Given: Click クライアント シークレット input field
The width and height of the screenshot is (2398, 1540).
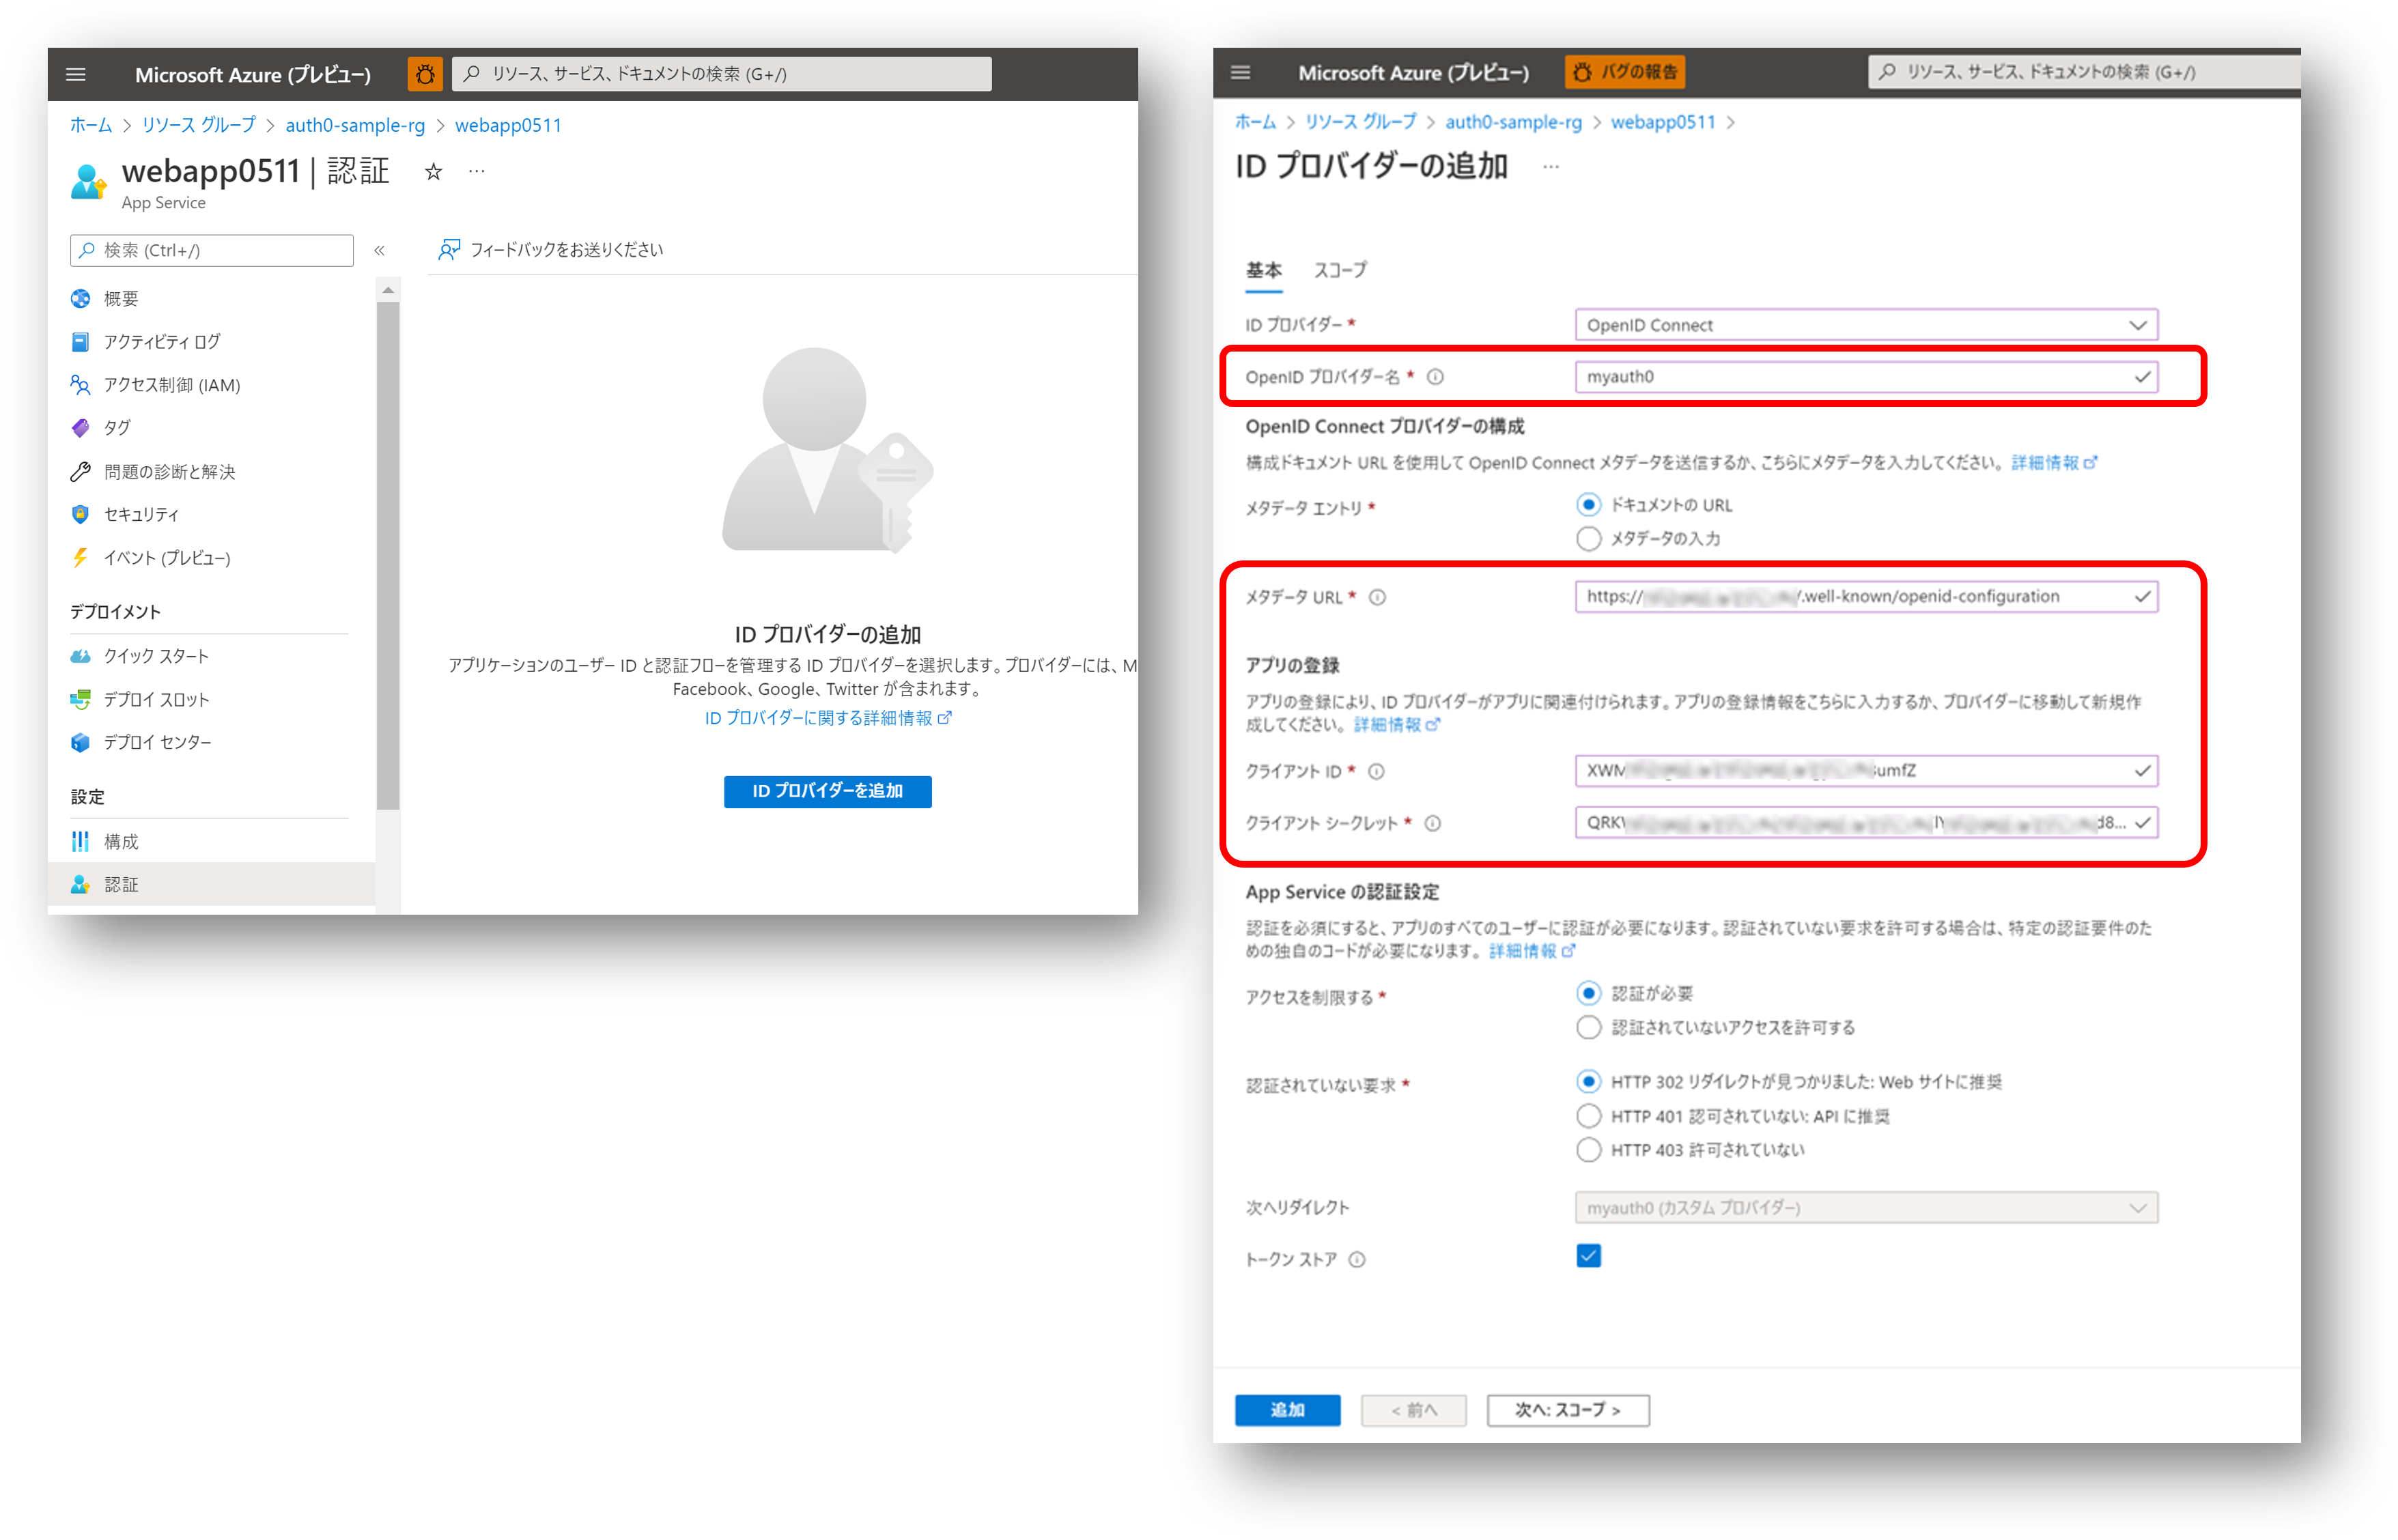Looking at the screenshot, I should coord(1866,823).
